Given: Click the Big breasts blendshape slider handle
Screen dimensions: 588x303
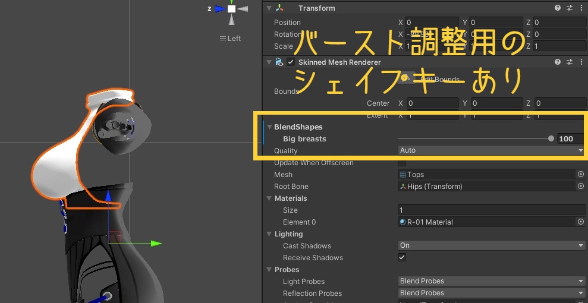Looking at the screenshot, I should click(x=551, y=138).
